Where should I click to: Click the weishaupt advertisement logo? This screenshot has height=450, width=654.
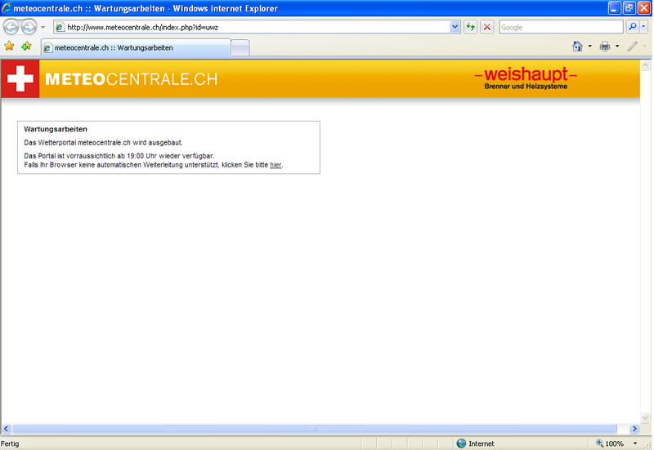[x=526, y=78]
